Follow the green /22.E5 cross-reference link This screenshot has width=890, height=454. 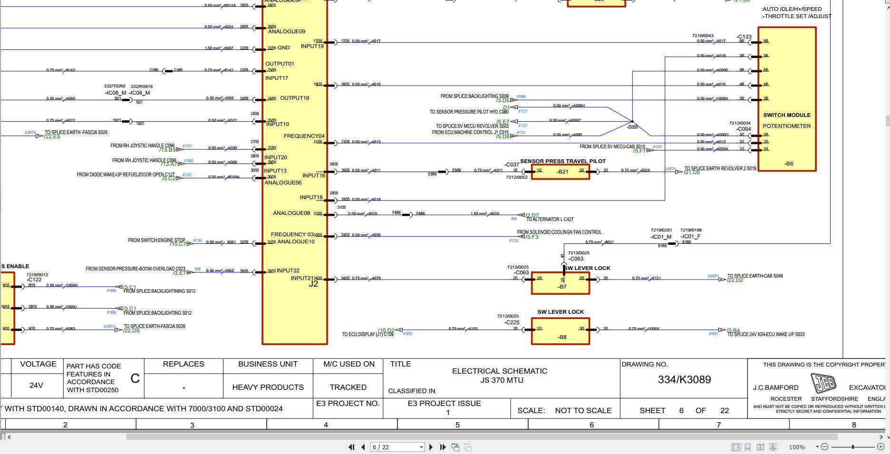(x=52, y=137)
